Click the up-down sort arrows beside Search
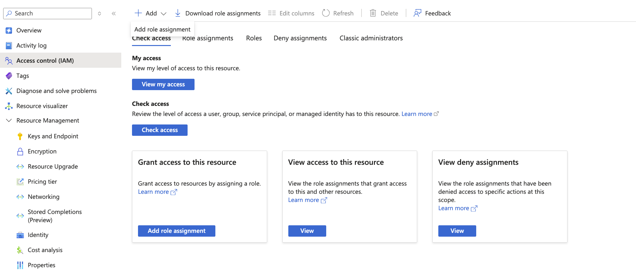636x271 pixels. coord(99,14)
